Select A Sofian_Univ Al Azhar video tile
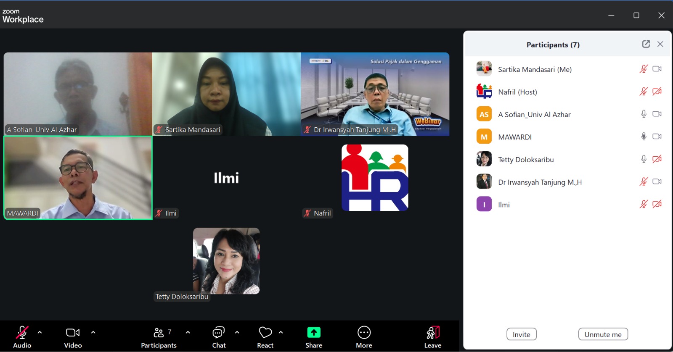The height and width of the screenshot is (352, 673). tap(78, 94)
